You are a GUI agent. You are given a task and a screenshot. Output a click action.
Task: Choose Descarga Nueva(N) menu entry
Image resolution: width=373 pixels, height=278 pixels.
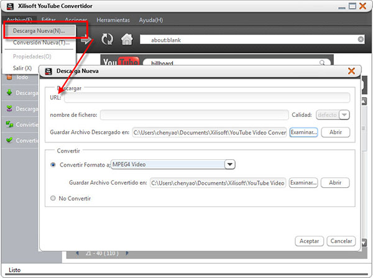(x=39, y=30)
